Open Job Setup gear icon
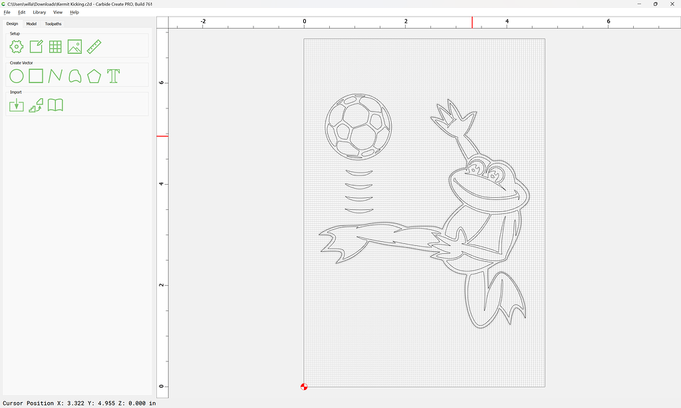 click(x=17, y=47)
